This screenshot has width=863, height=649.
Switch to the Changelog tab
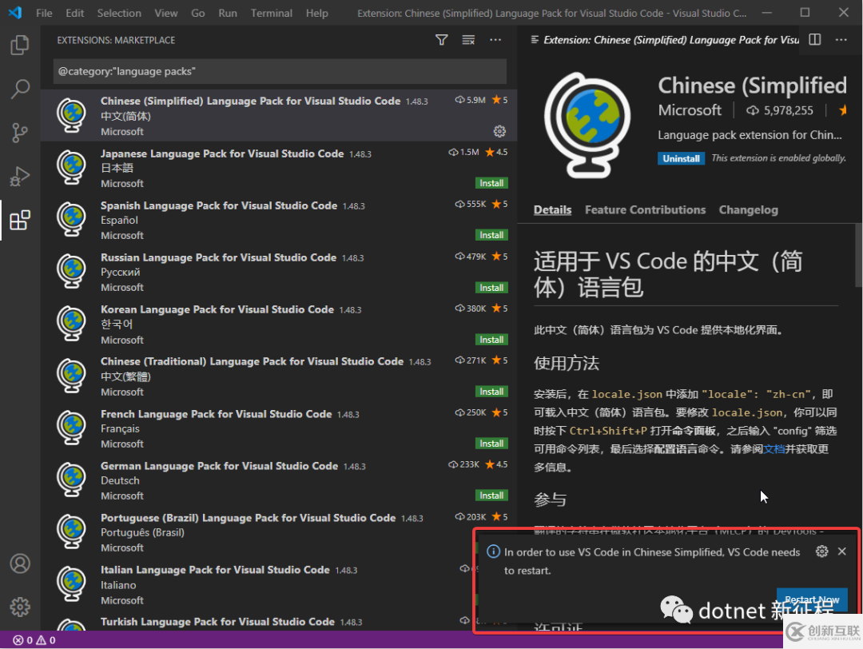click(749, 209)
